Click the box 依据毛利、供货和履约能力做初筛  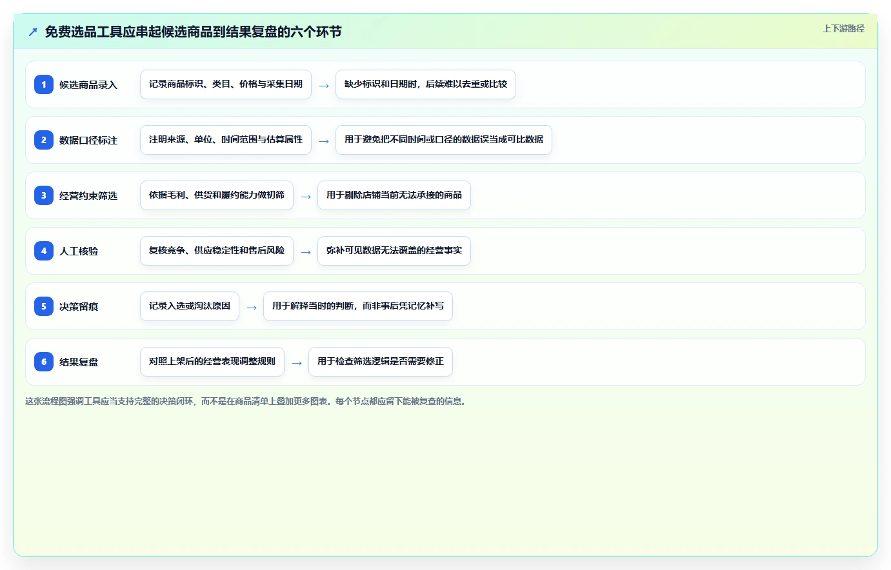pyautogui.click(x=217, y=195)
